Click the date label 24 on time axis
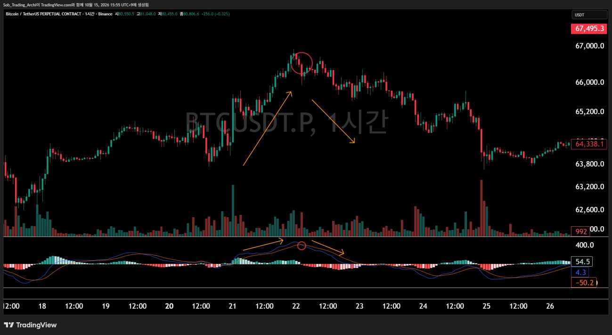This screenshot has height=335, width=612. [x=423, y=306]
